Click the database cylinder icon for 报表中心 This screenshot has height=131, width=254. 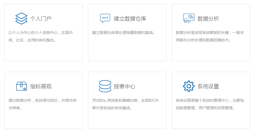tap(105, 86)
